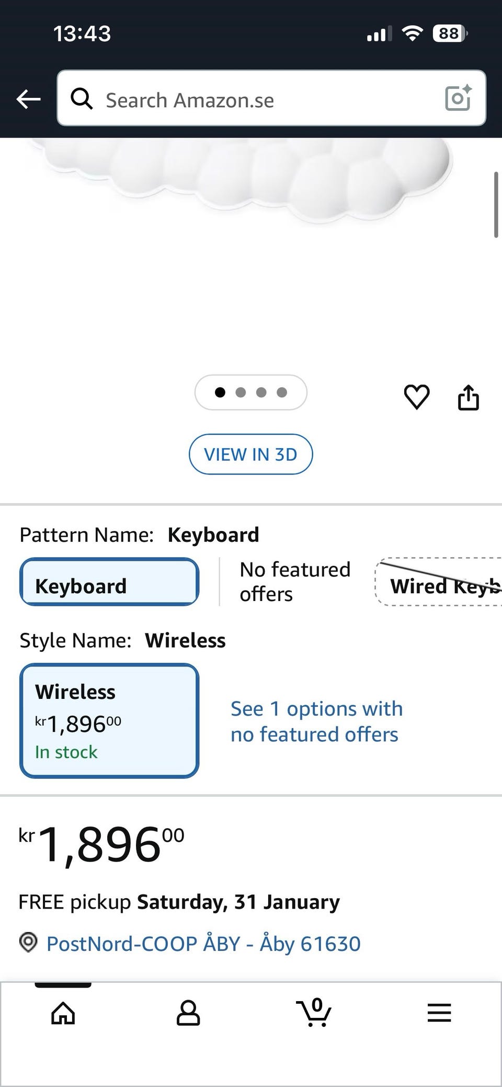502x1087 pixels.
Task: Click See 1 options with no featured offers
Action: [x=316, y=721]
